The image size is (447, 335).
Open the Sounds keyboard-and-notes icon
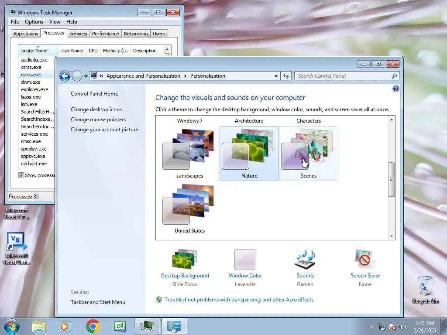click(x=305, y=259)
